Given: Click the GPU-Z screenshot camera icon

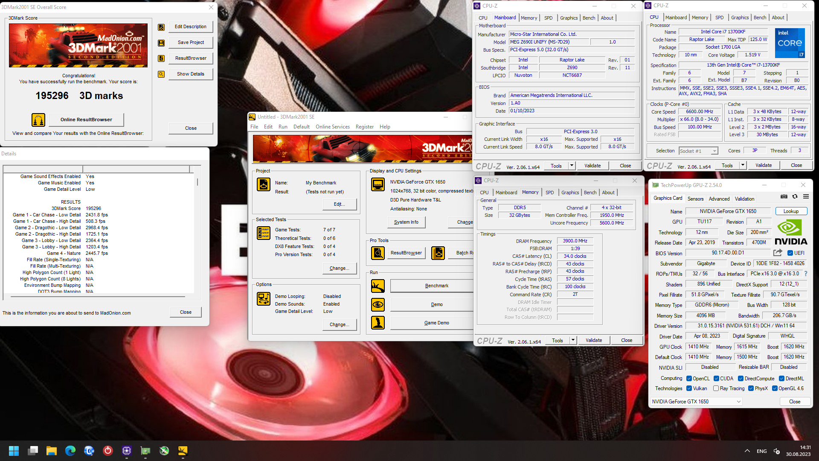Looking at the screenshot, I should click(784, 197).
